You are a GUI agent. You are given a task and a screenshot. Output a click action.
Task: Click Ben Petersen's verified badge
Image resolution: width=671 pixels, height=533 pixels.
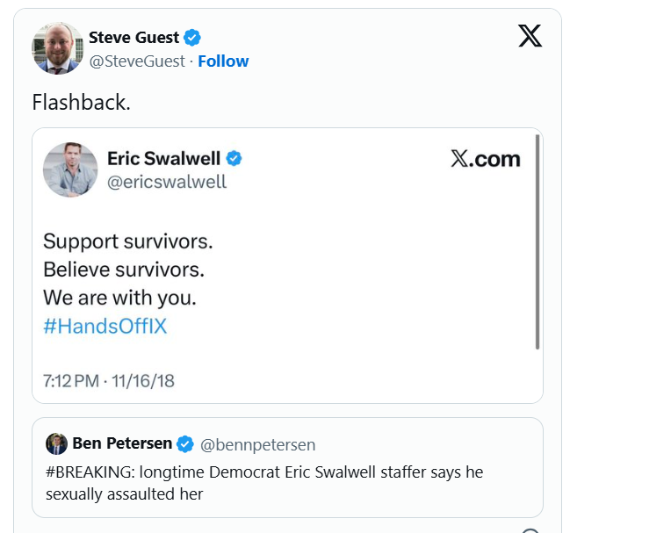(x=185, y=443)
